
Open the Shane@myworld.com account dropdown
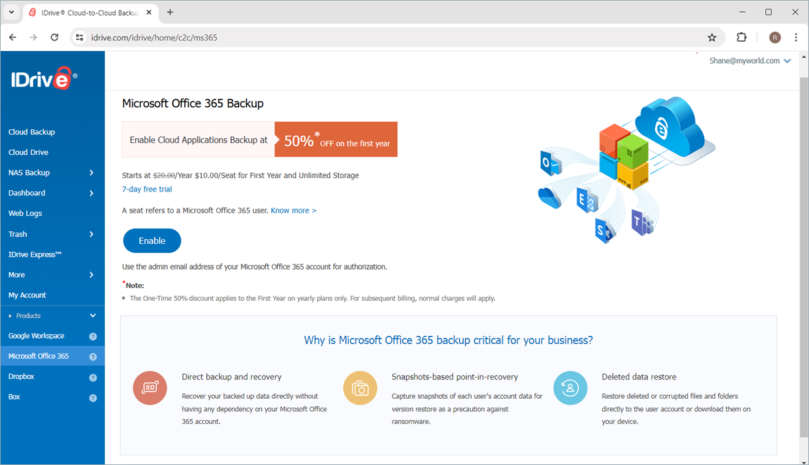[750, 60]
